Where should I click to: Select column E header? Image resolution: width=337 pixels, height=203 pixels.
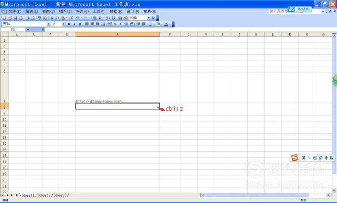[x=118, y=35]
